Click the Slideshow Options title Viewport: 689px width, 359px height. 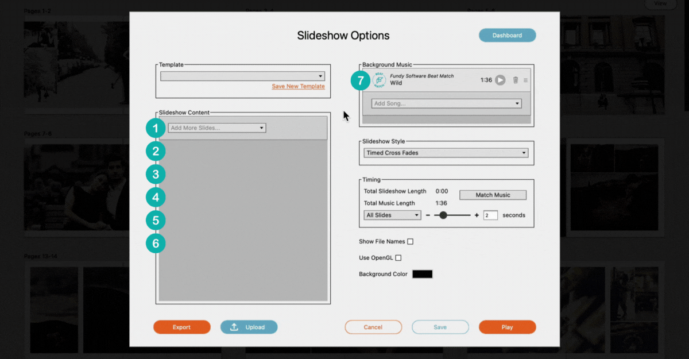click(x=343, y=36)
